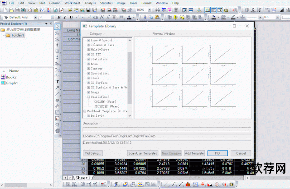
Task: Open the font name dropdown Default: Arial
Action: point(35,17)
